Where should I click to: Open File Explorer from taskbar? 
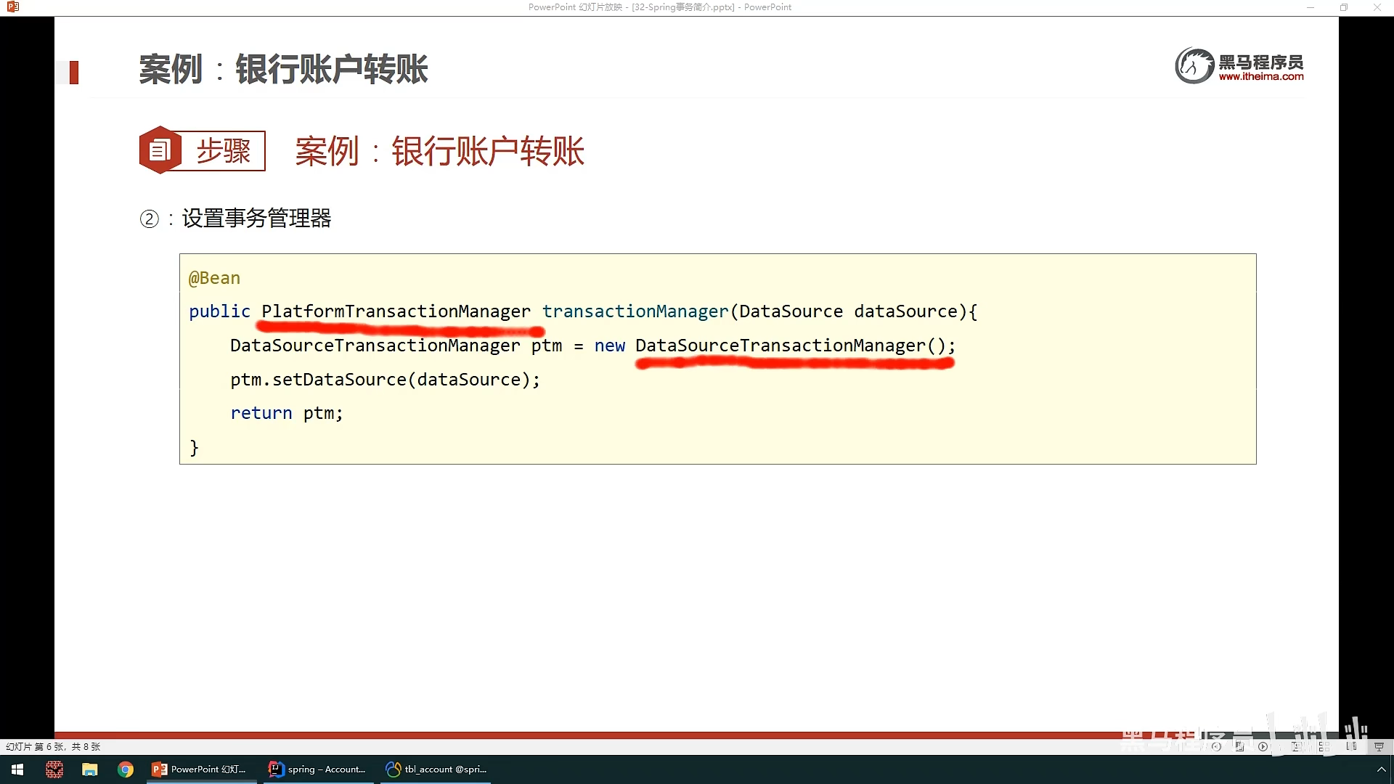89,769
